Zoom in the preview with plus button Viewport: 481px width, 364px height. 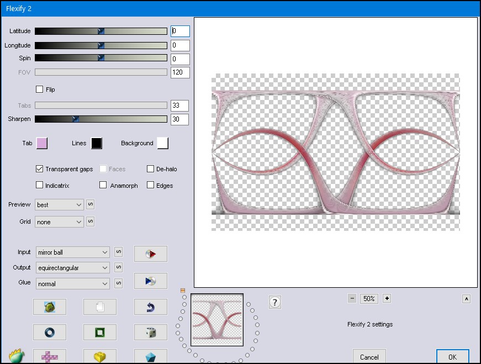tap(387, 298)
